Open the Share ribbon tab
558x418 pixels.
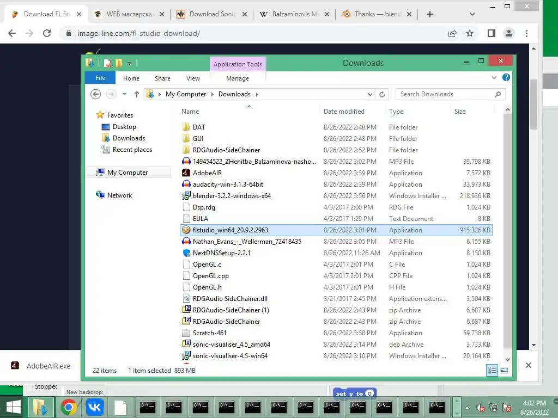162,78
